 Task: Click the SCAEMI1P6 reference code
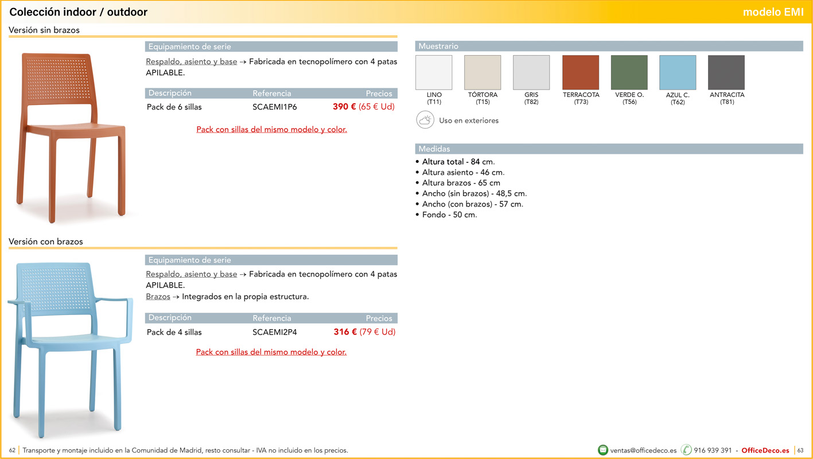(274, 107)
